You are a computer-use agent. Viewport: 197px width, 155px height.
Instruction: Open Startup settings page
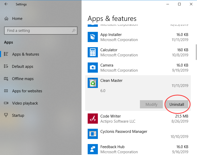point(18,115)
